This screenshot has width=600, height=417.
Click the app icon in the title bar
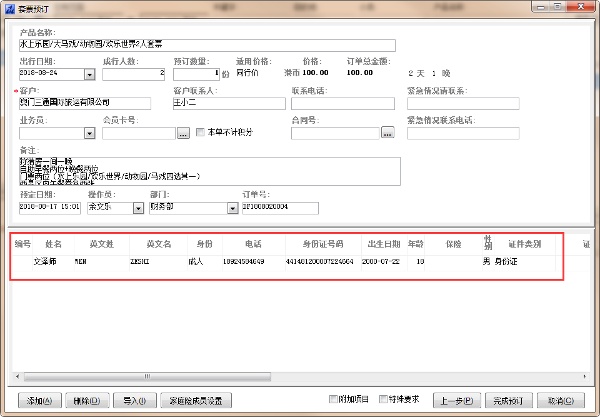click(x=9, y=8)
